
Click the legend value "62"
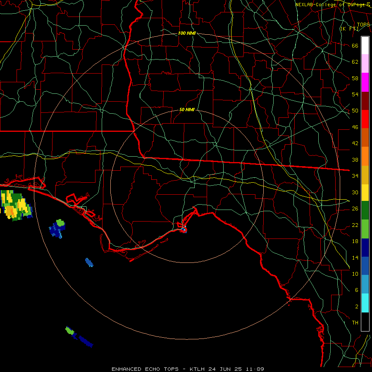[355, 62]
